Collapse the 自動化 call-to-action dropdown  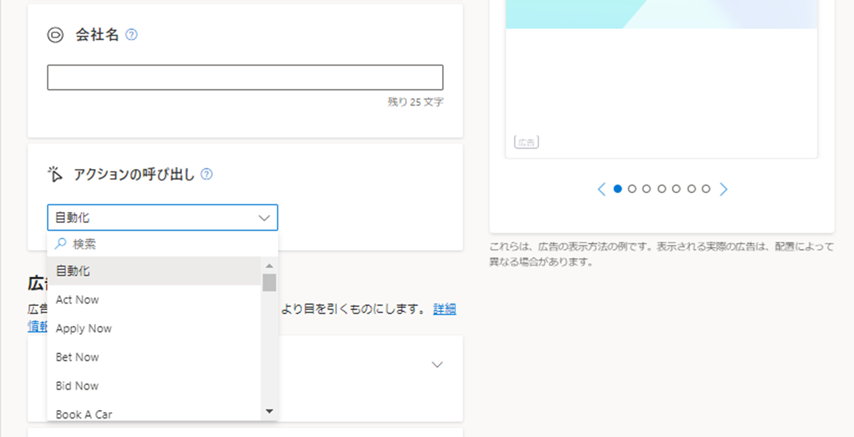pos(264,218)
